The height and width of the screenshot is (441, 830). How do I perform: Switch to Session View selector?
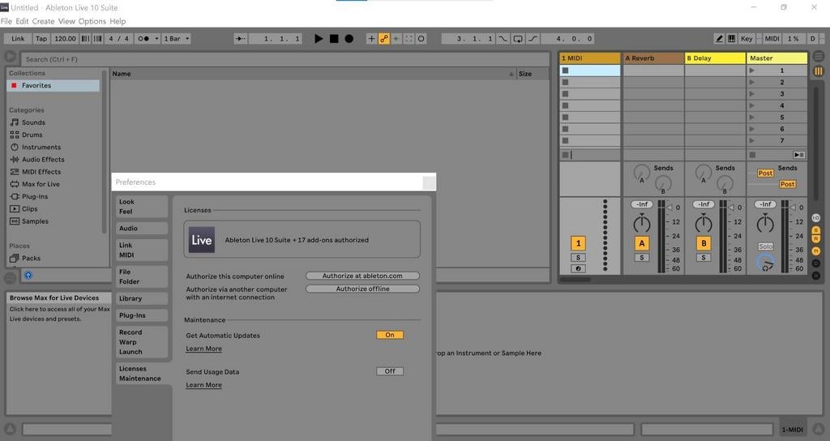coord(819,71)
